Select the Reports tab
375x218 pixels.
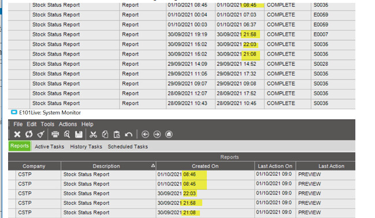(20, 146)
